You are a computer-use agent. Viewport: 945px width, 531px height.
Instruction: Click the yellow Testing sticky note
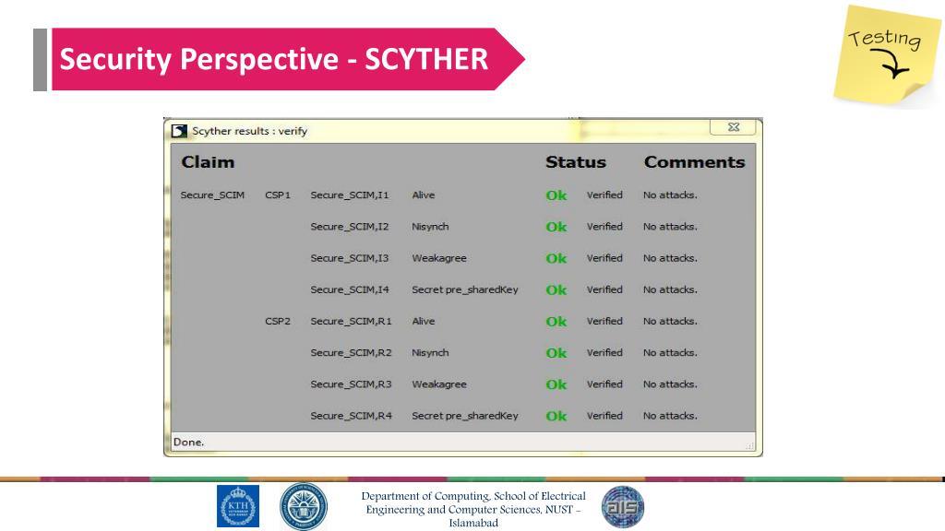pos(887,55)
